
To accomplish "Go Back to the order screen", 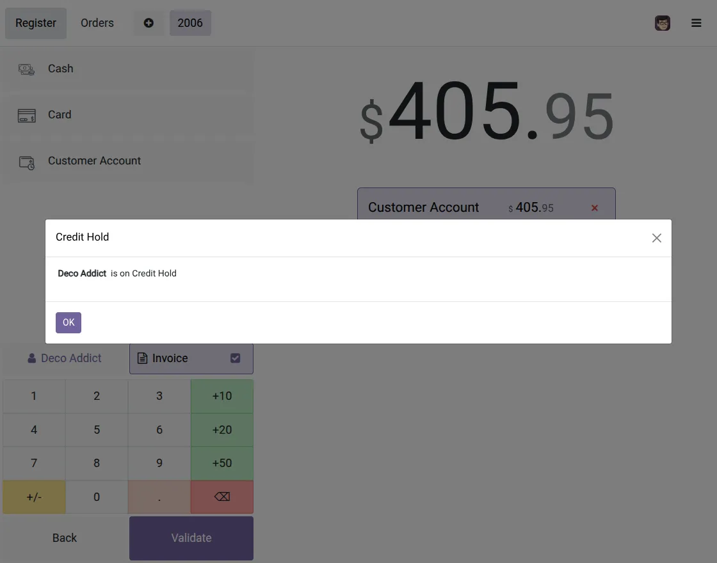I will [x=65, y=538].
